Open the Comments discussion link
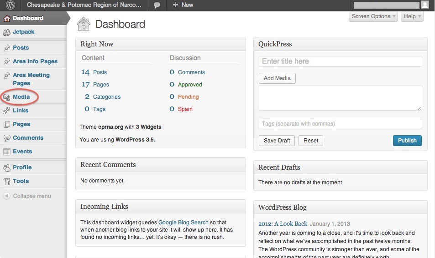435x258 pixels. pyautogui.click(x=191, y=72)
